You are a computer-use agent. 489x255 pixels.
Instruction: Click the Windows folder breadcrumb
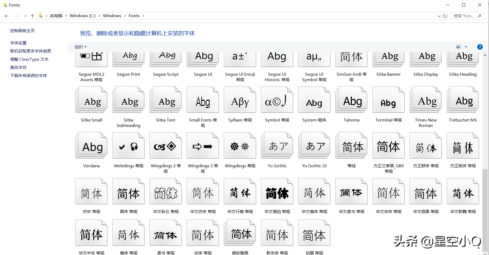112,16
